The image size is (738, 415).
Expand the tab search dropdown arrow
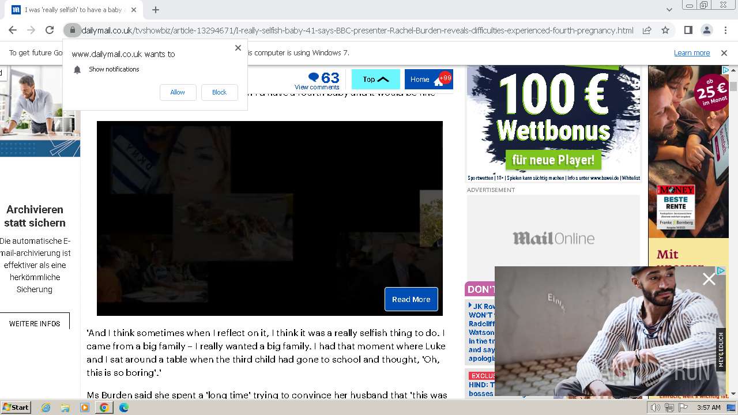[669, 10]
